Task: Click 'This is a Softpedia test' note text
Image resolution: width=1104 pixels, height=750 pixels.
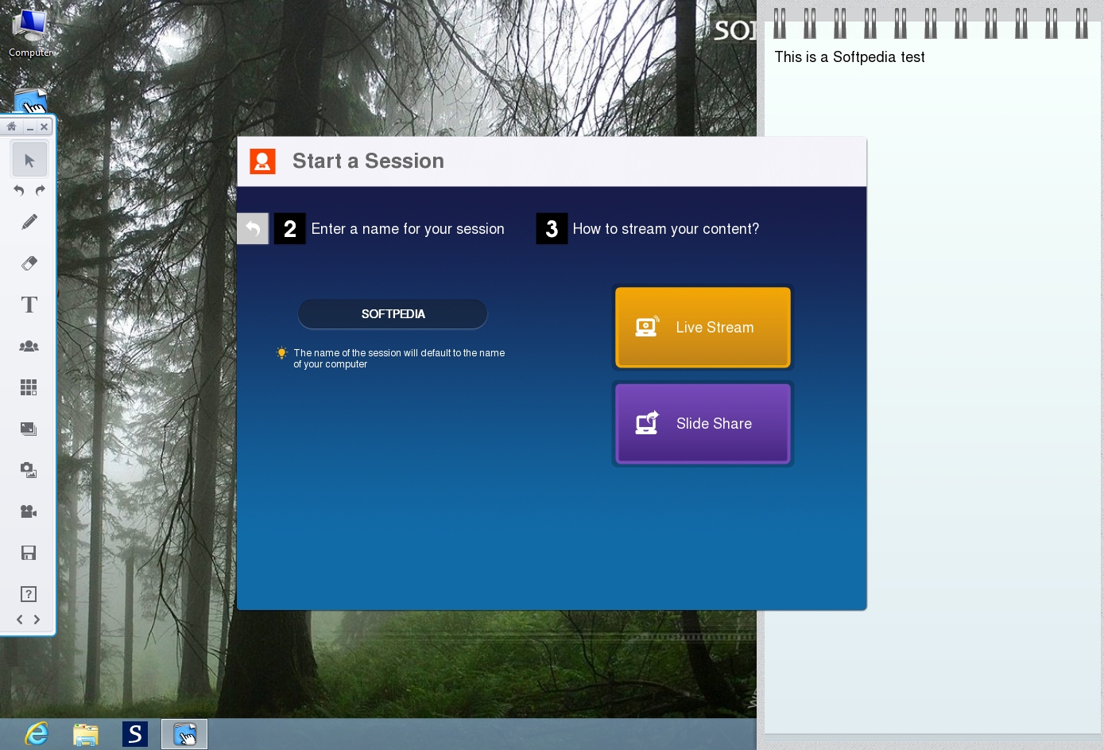Action: (x=850, y=57)
